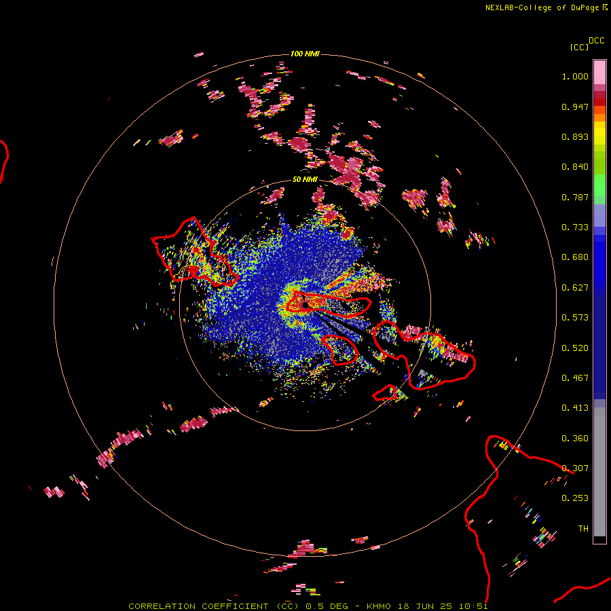The height and width of the screenshot is (611, 611).
Task: Click the 100 NMI range ring label
Action: coord(305,54)
